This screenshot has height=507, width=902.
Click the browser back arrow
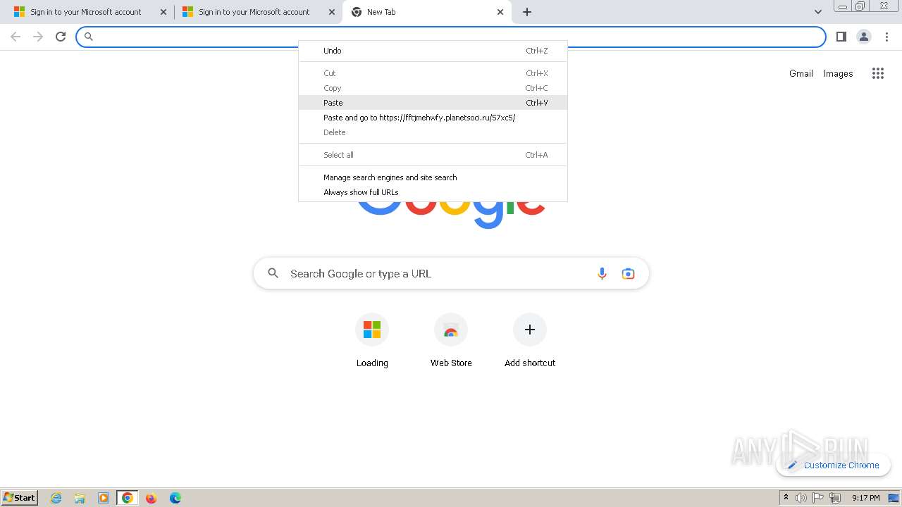click(16, 37)
